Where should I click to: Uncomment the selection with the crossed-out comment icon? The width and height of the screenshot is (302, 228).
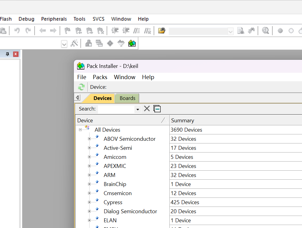pos(148,31)
